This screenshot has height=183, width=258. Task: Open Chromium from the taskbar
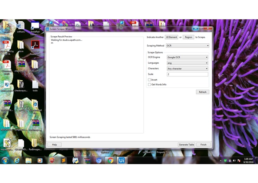click(99, 160)
